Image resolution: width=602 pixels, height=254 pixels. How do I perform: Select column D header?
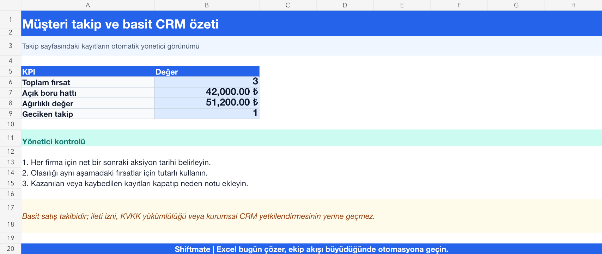(x=345, y=5)
